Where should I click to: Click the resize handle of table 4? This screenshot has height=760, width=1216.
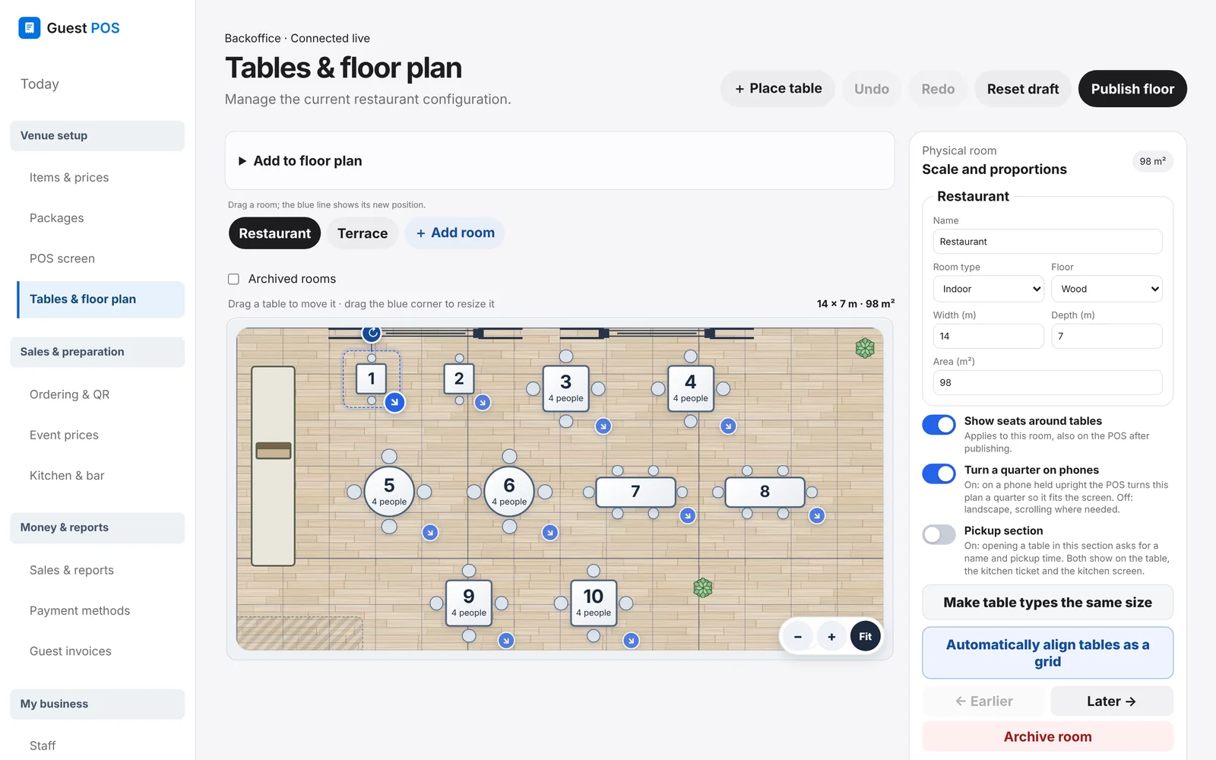[x=728, y=426]
